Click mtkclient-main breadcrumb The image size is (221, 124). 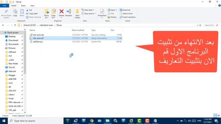[x=46, y=25]
